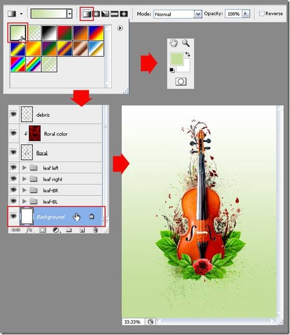Choose the Angle Gradient style icon

pos(105,14)
